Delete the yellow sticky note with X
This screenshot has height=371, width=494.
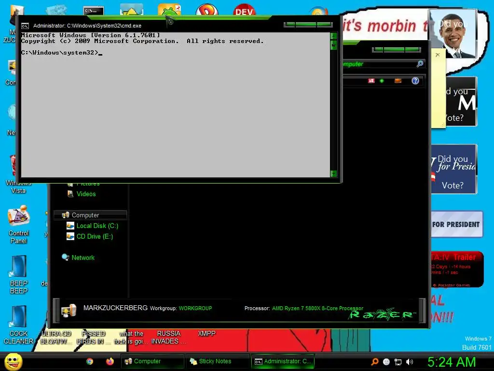(438, 55)
